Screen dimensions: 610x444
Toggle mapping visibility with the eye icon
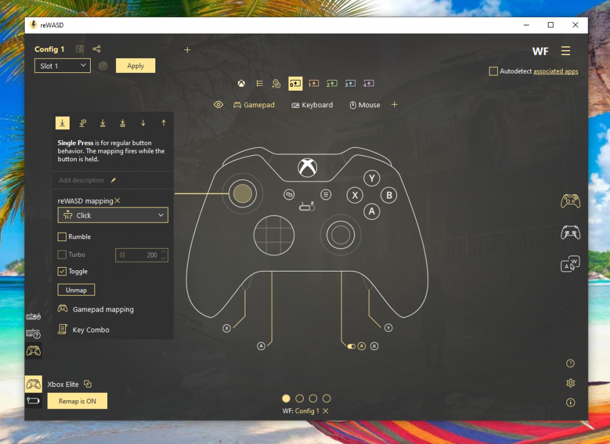(219, 105)
